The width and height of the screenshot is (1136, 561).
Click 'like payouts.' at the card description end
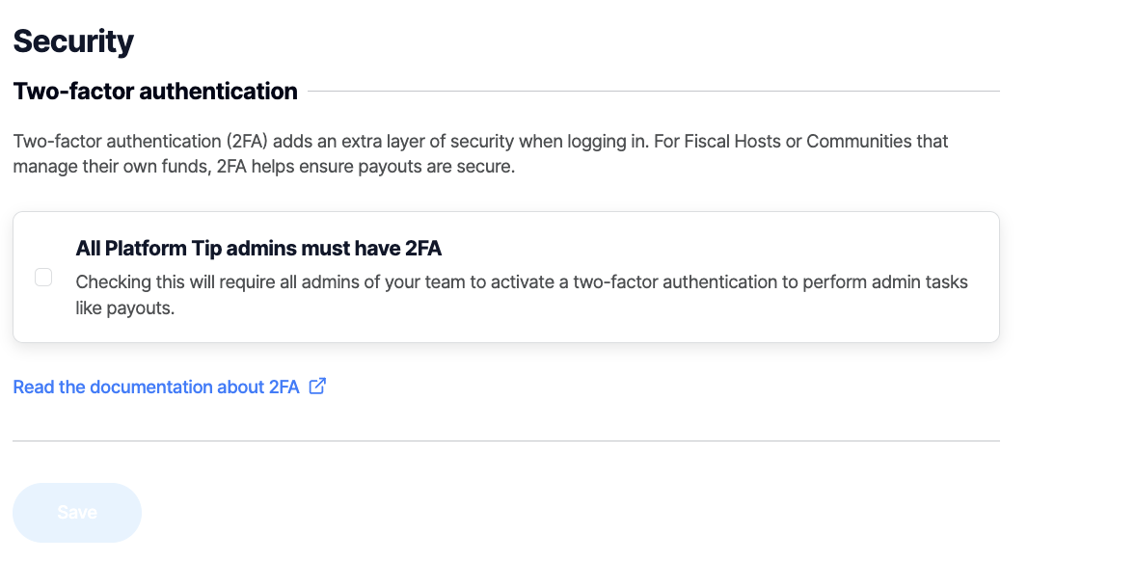(125, 310)
